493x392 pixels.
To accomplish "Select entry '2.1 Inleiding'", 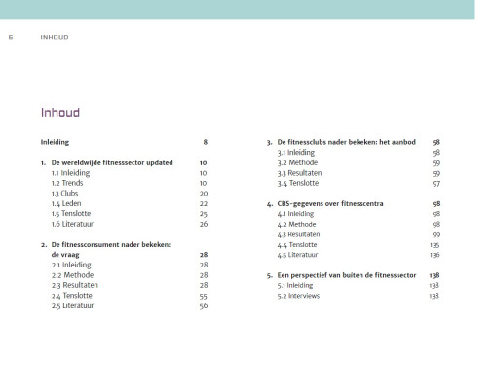I will 71,265.
